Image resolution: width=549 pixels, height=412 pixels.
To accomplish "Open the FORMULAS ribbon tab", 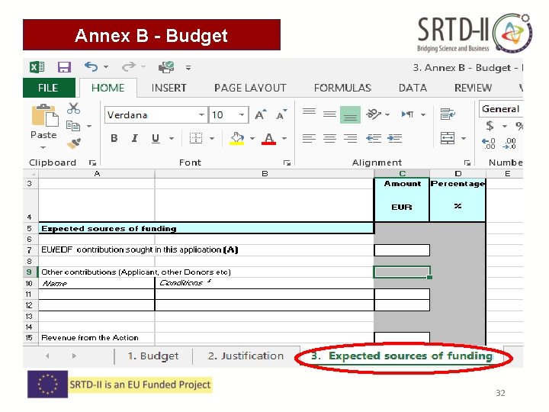I will [x=342, y=88].
